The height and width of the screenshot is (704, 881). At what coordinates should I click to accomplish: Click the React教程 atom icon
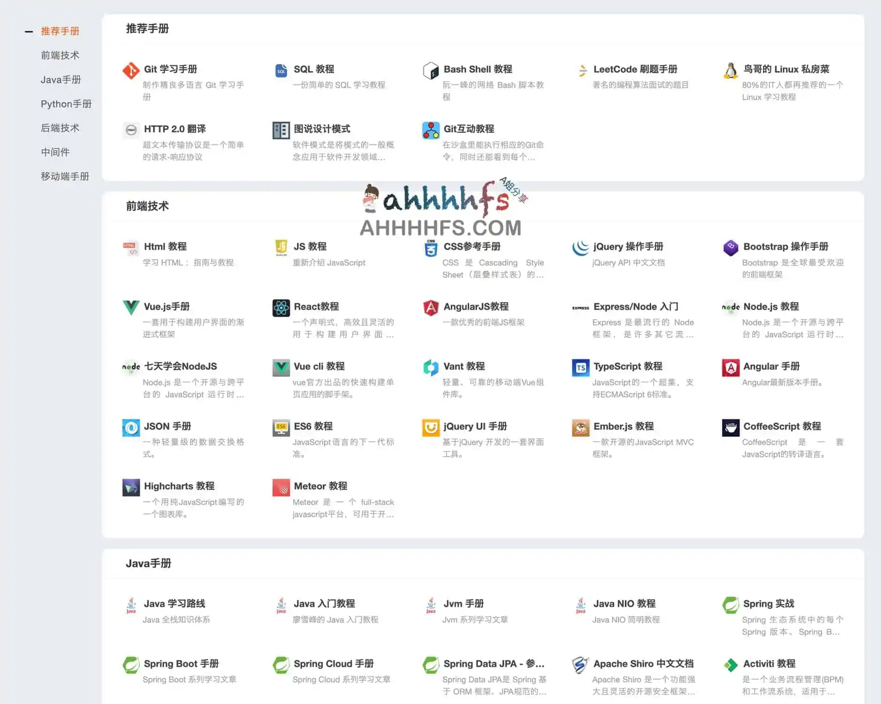coord(281,308)
